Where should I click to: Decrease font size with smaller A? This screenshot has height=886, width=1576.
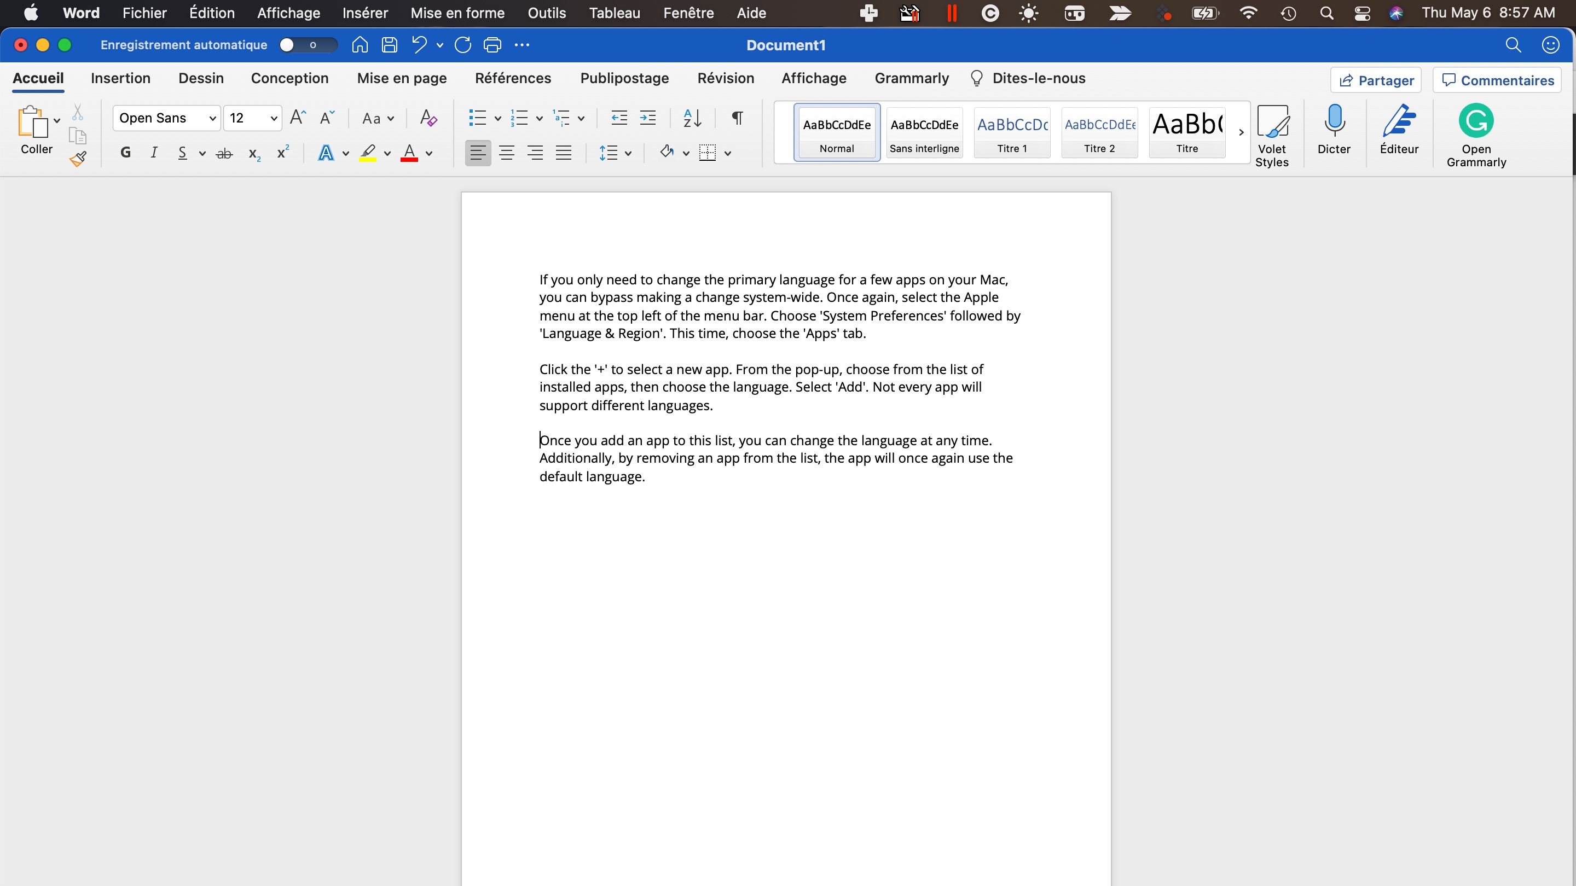(327, 118)
